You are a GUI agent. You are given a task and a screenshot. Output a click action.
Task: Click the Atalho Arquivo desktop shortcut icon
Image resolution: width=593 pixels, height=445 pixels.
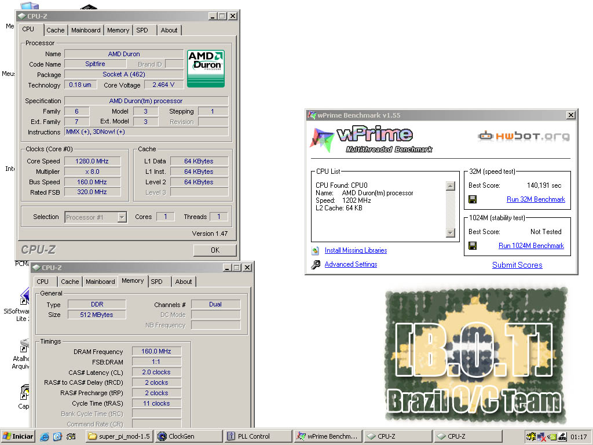tap(24, 345)
